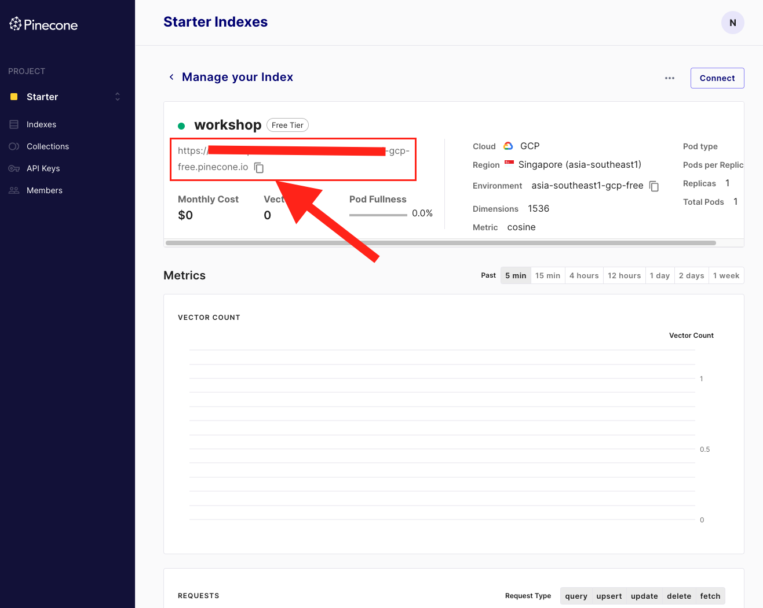763x608 pixels.
Task: Click the Manage your Index heading
Action: click(x=238, y=77)
